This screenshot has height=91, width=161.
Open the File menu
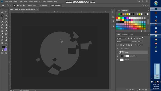pos(7,2)
